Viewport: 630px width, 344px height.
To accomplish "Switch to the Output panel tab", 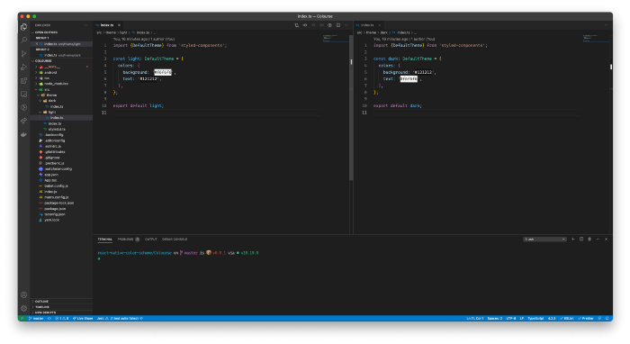I will (x=150, y=240).
